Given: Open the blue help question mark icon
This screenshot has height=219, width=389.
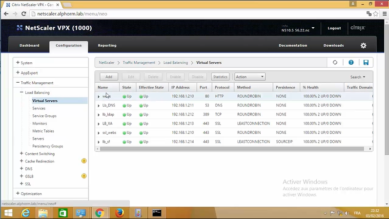Looking at the screenshot, I should [351, 62].
